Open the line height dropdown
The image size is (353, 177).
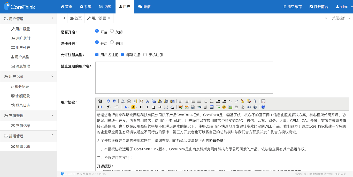(166, 107)
